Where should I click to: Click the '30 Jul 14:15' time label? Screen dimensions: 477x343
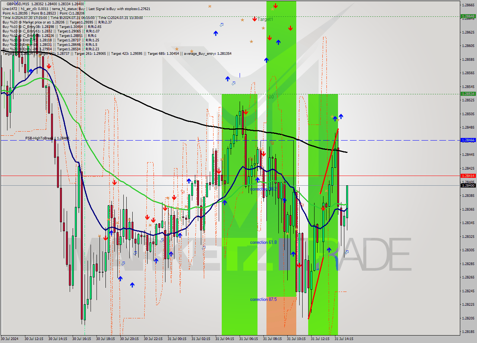point(58,339)
